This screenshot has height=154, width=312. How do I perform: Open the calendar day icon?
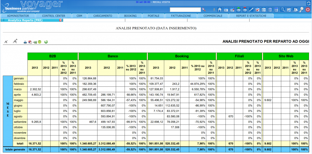226,9
